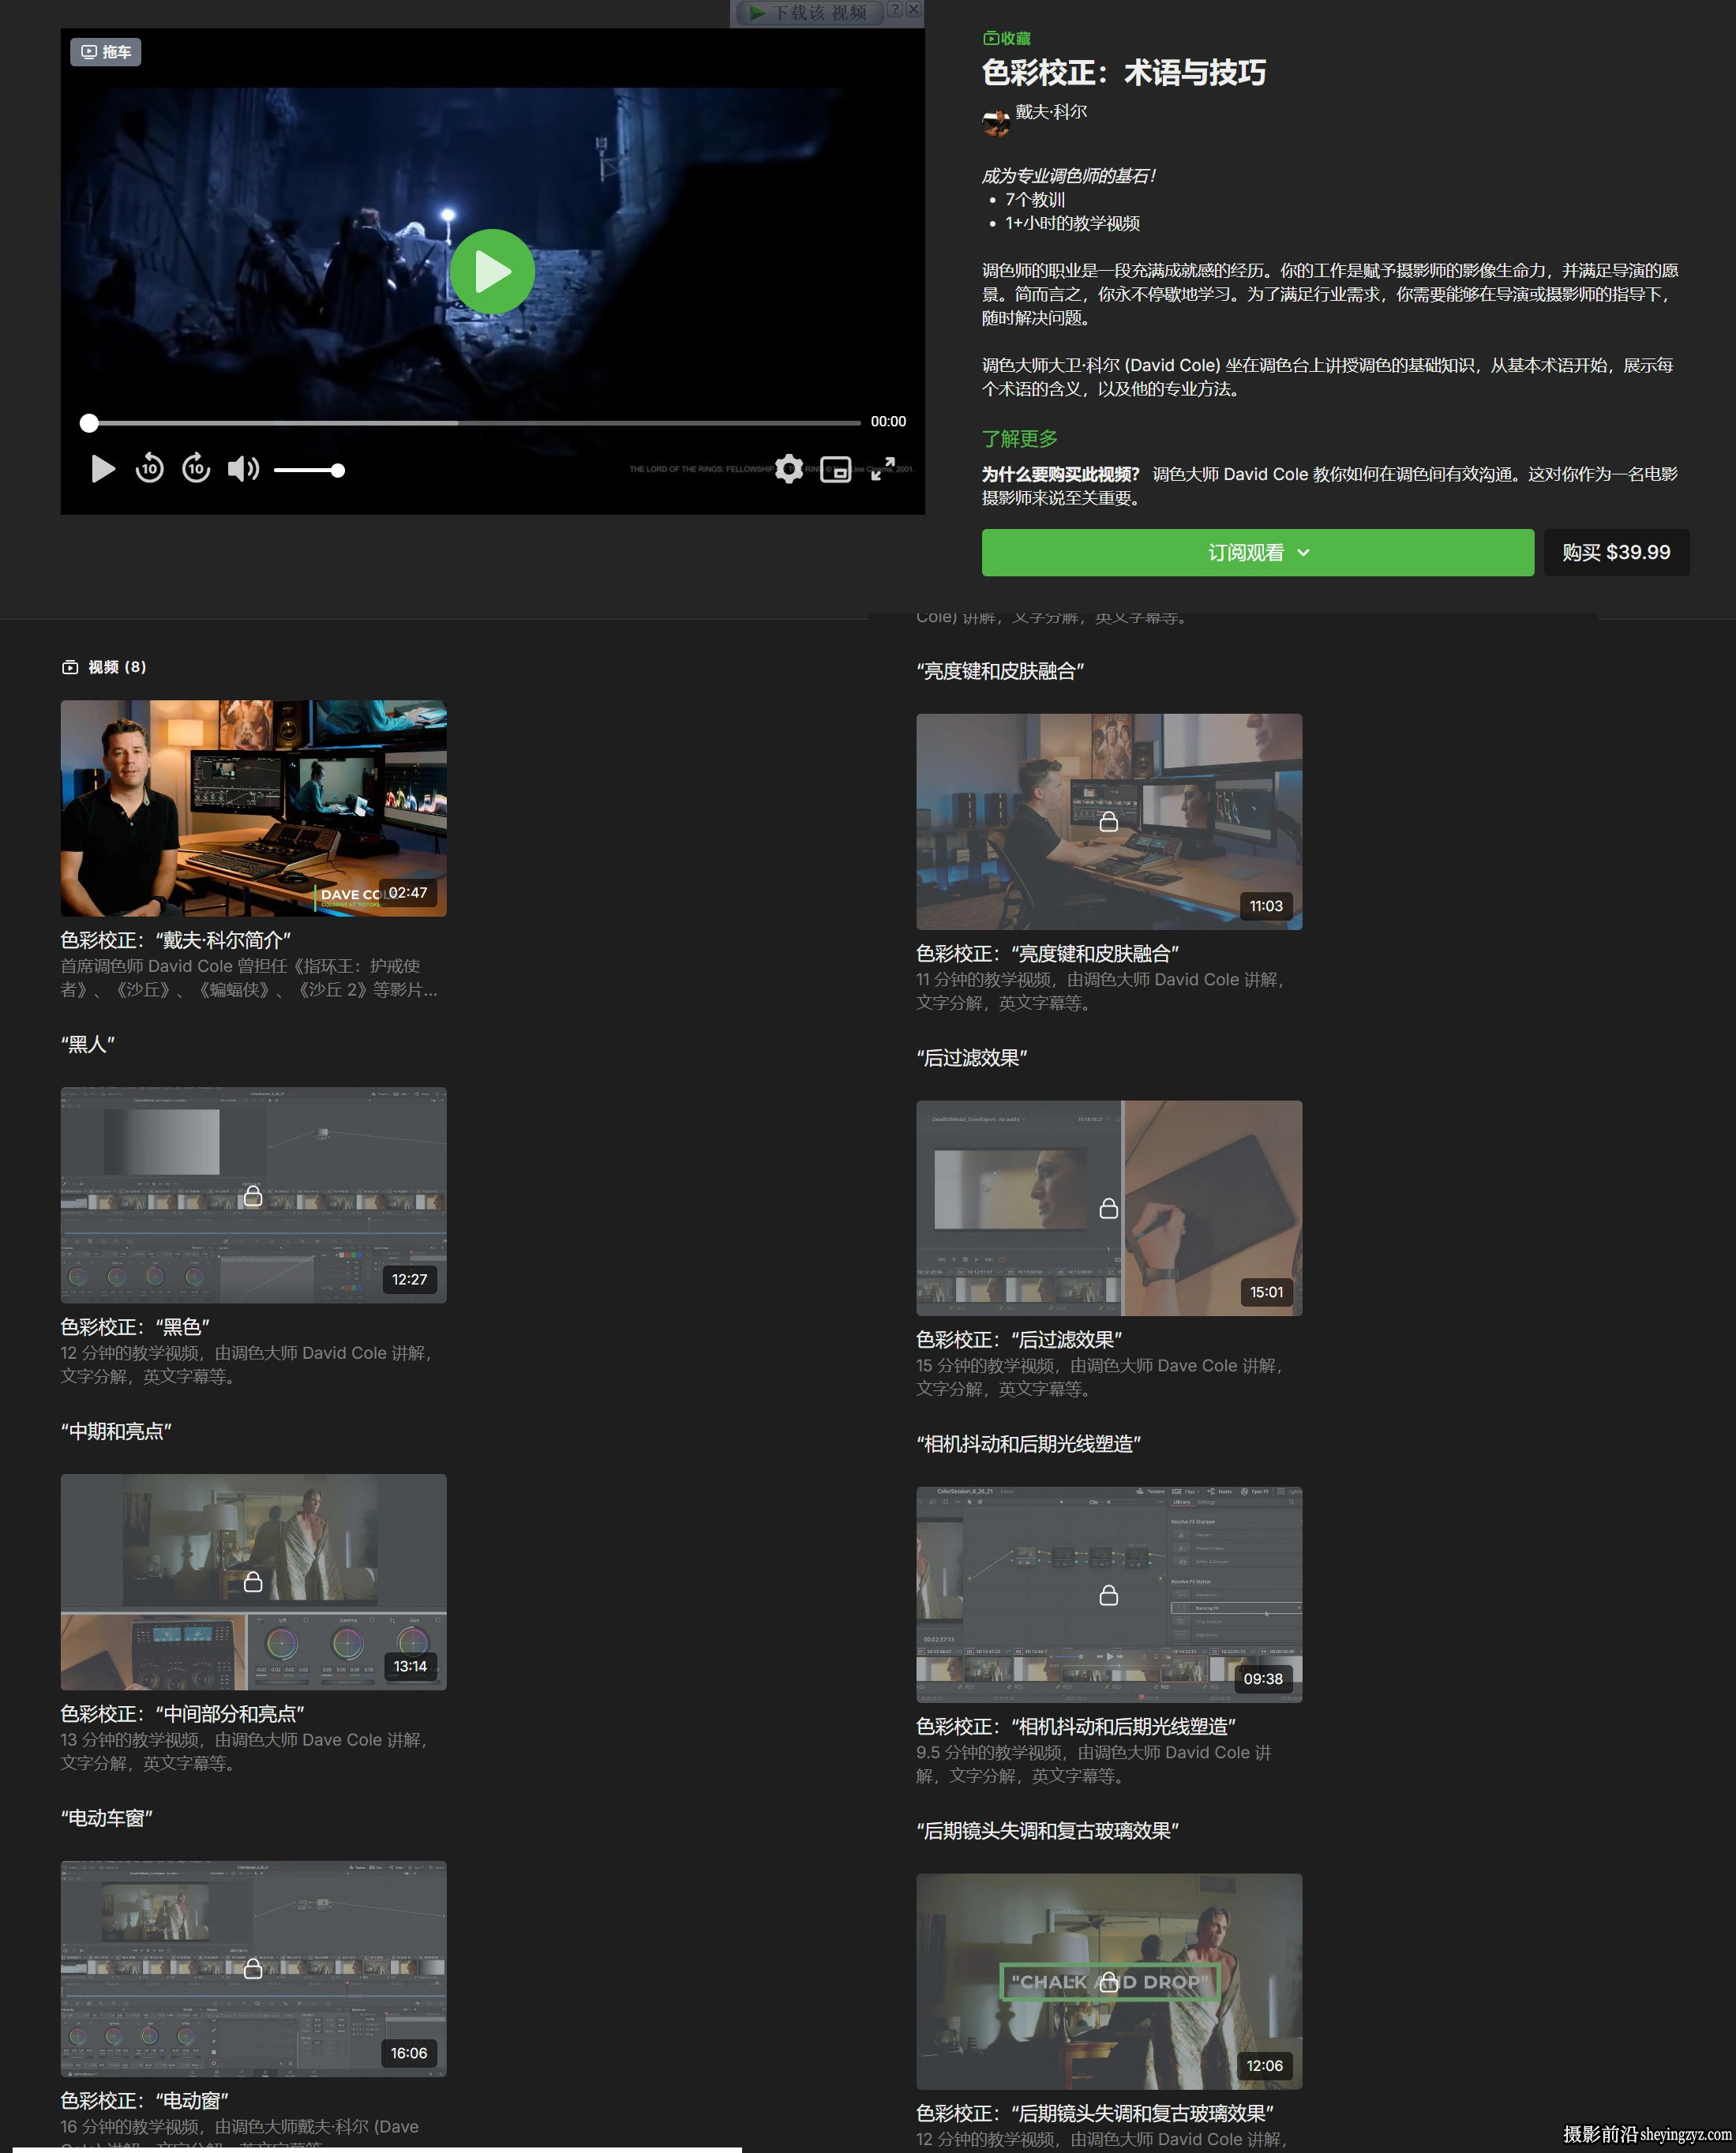Open title 色彩校正:“相机抖动和后期光线塑造”
This screenshot has height=2153, width=1736.
click(1076, 1726)
